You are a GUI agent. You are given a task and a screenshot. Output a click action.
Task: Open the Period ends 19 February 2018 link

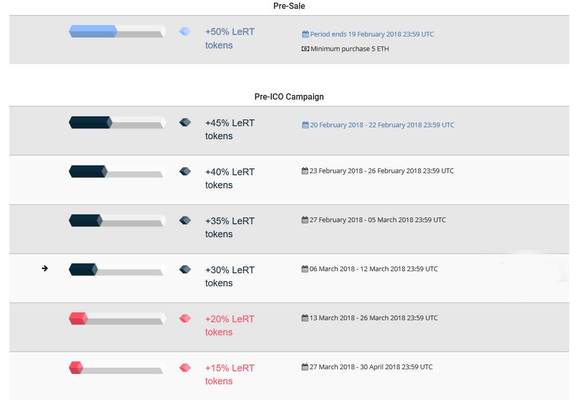(372, 34)
